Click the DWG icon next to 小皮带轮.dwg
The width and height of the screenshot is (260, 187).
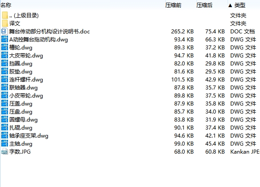pos(4,95)
